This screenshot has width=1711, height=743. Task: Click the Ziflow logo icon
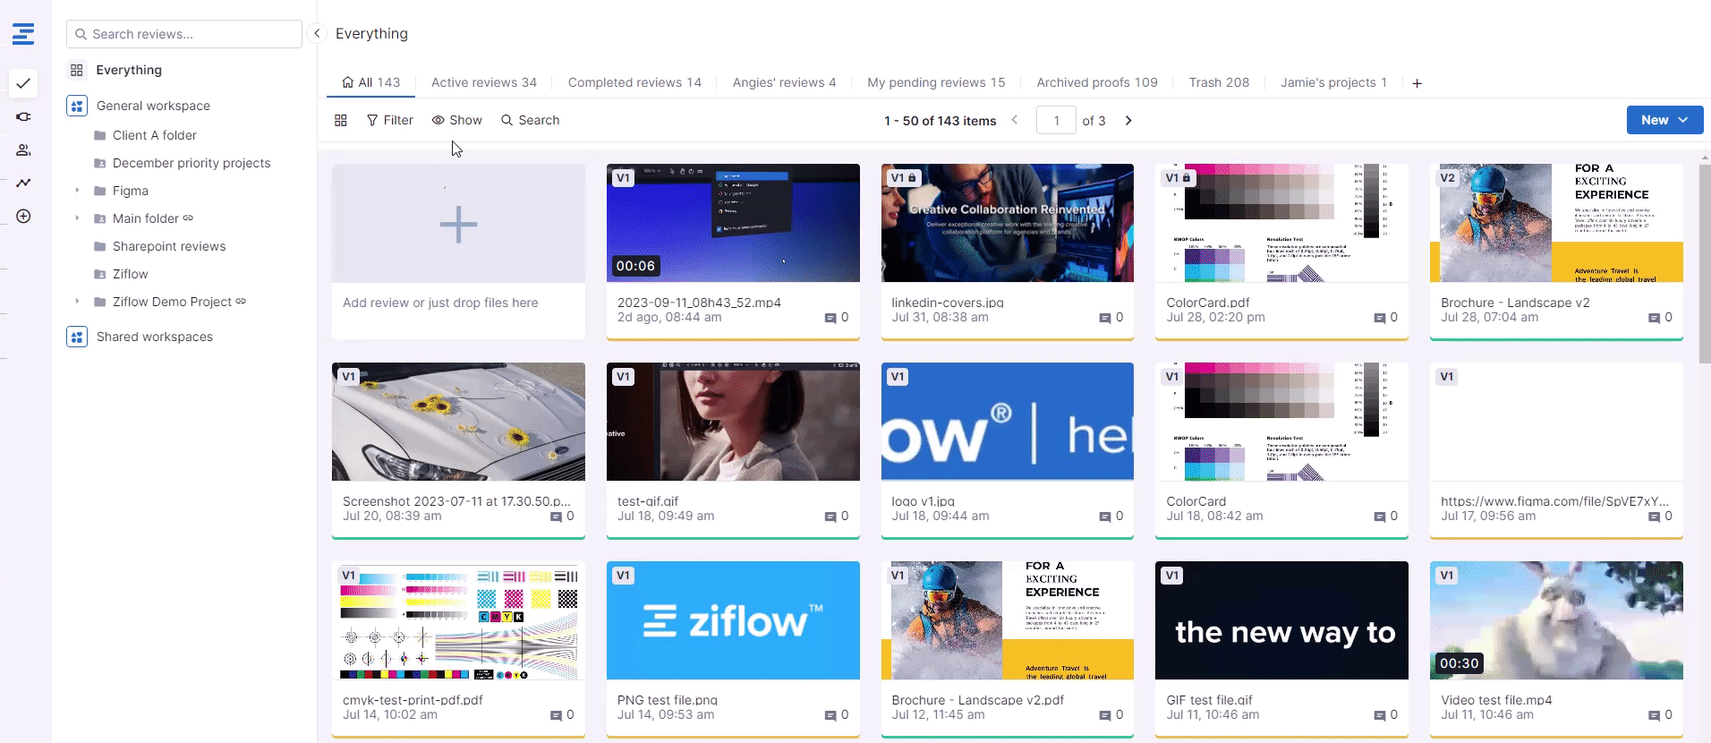click(x=23, y=34)
